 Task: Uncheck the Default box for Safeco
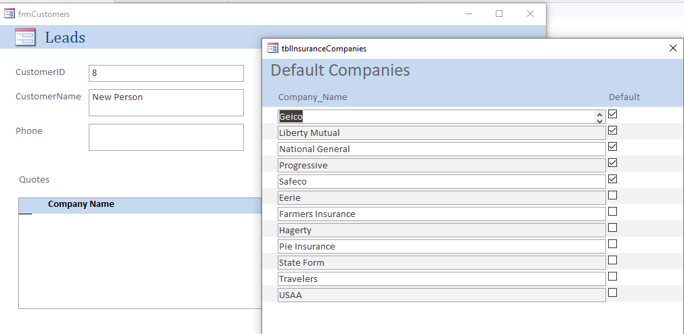[x=612, y=179]
